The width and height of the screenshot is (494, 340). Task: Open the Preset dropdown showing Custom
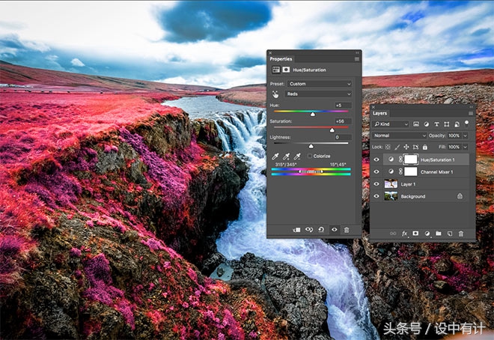319,84
